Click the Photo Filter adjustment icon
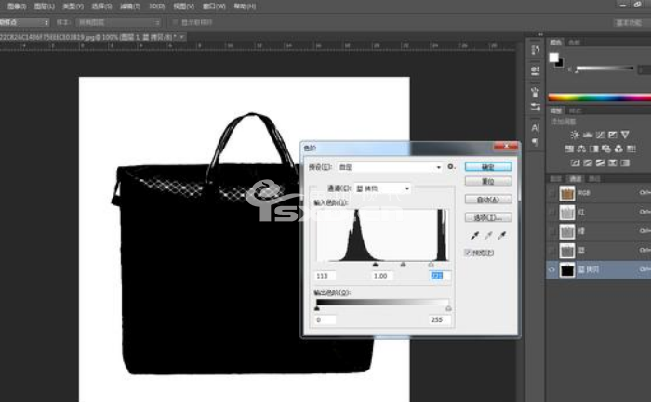Screen dimensions: 651x402 pos(606,149)
